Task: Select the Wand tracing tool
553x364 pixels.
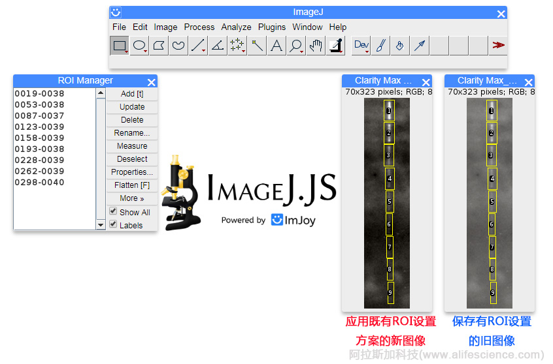Action: (257, 46)
